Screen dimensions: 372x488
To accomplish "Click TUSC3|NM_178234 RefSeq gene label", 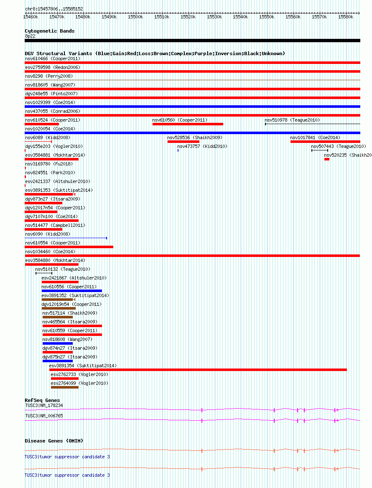I will pyautogui.click(x=44, y=405).
